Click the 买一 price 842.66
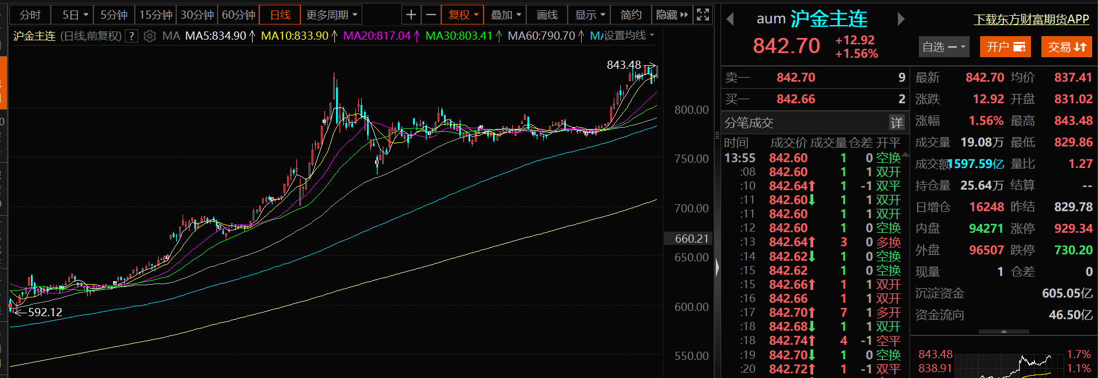 [x=796, y=99]
